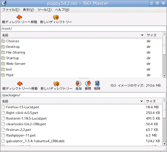This screenshot has width=167, height=152.
Task: Click the upper pane scroll down arrow
Action: (x=164, y=76)
